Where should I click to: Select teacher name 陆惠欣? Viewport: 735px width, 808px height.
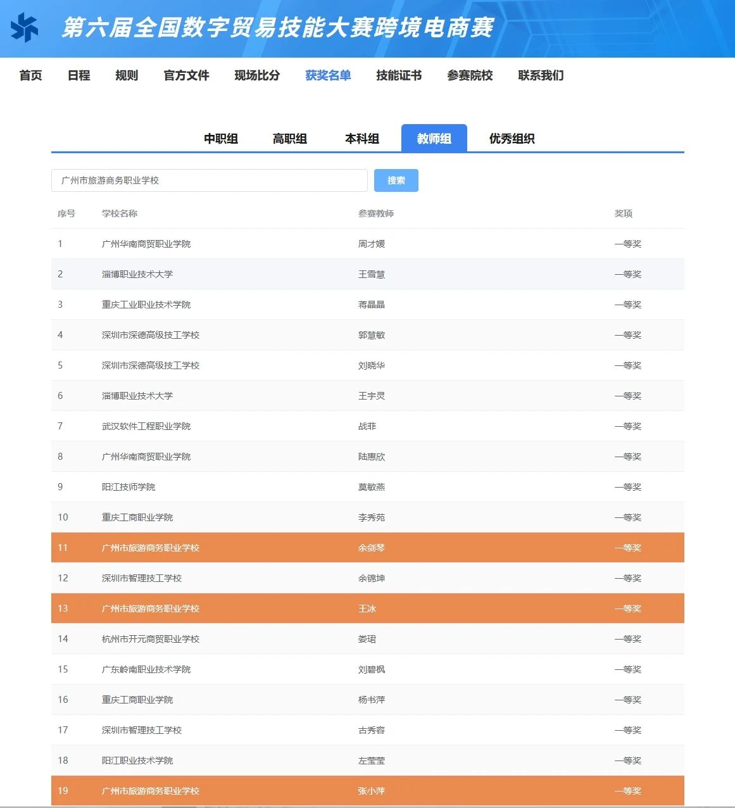point(372,457)
